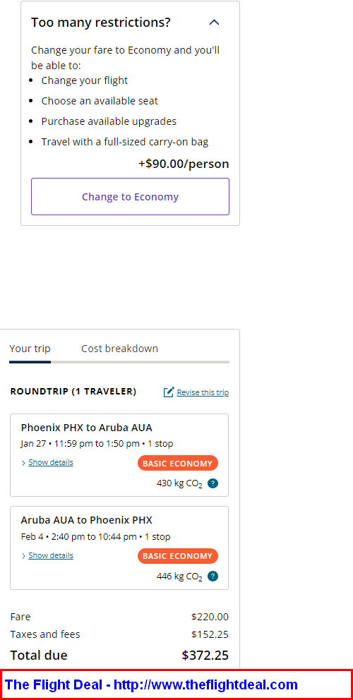Show details for Phoenix to Aruba flight
The height and width of the screenshot is (700, 353).
pyautogui.click(x=51, y=462)
